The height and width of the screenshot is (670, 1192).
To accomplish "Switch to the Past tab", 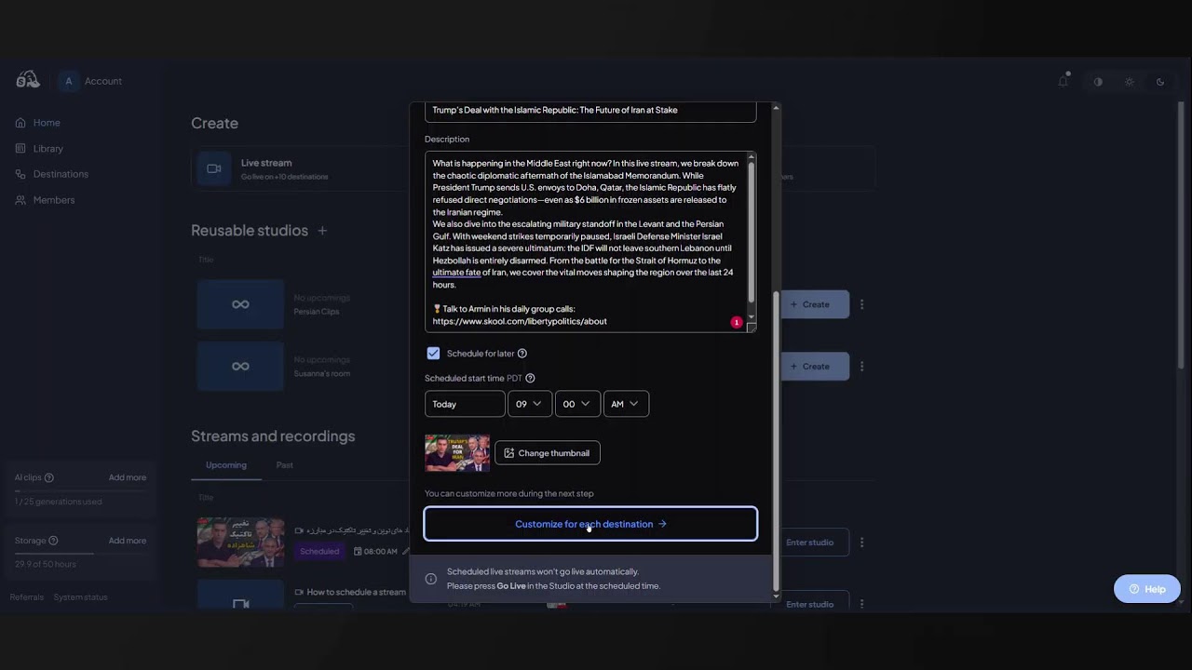I will [x=285, y=465].
